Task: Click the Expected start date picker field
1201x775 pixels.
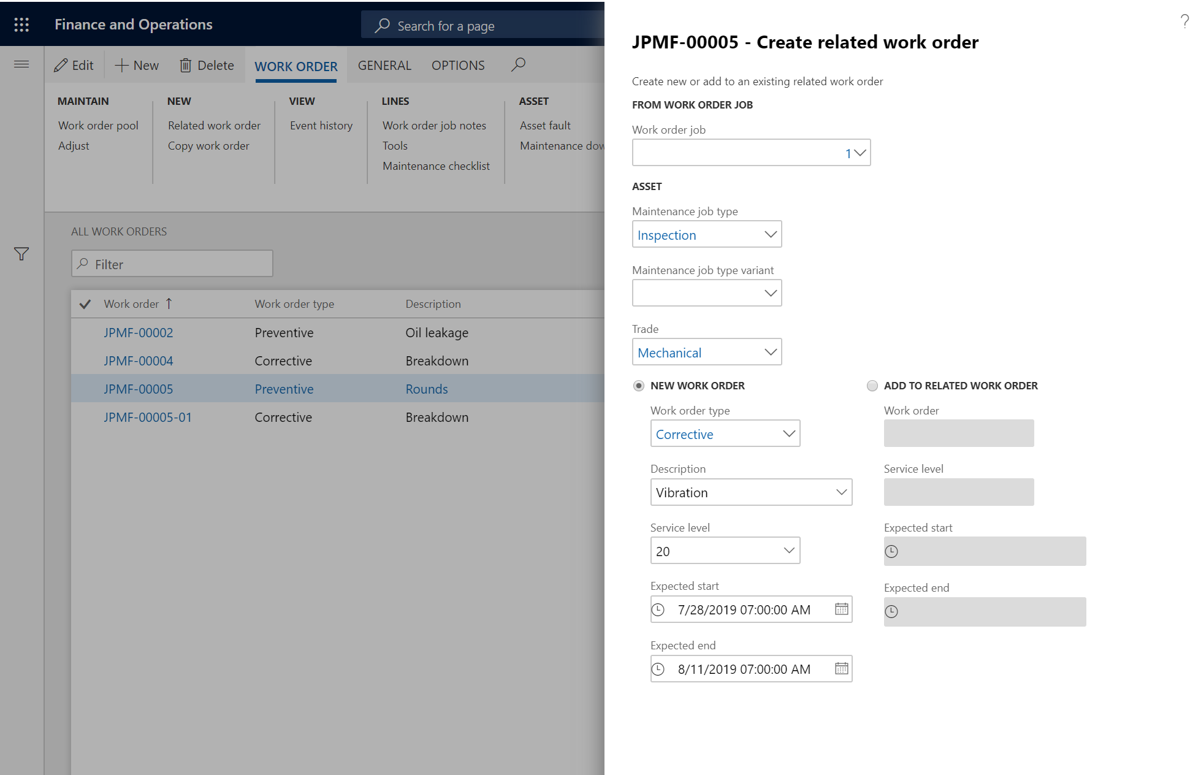Action: [x=750, y=609]
